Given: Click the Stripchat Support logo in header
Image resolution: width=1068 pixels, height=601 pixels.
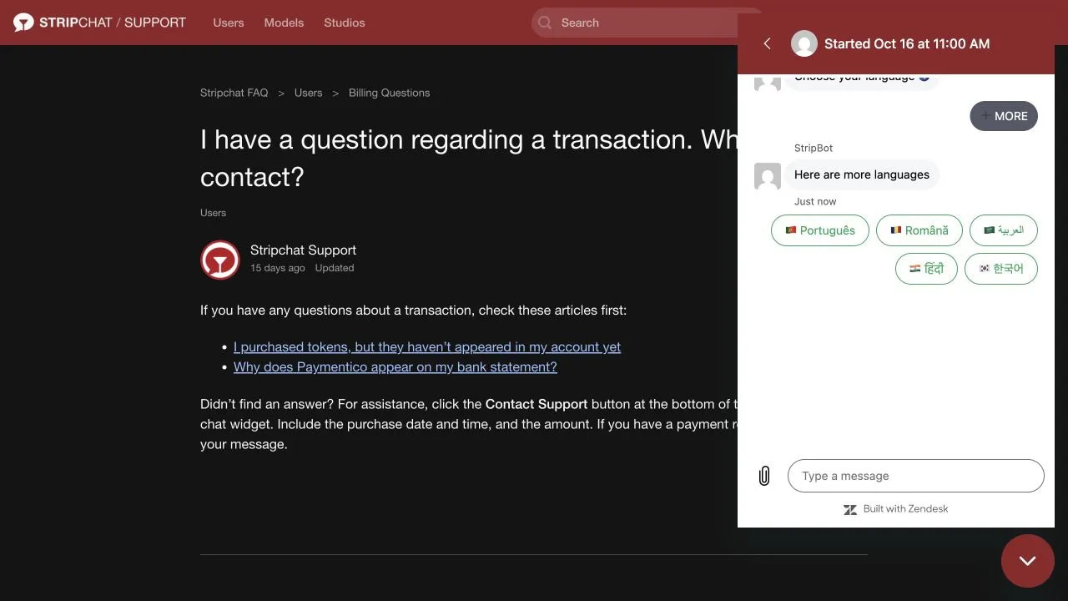Looking at the screenshot, I should 100,23.
